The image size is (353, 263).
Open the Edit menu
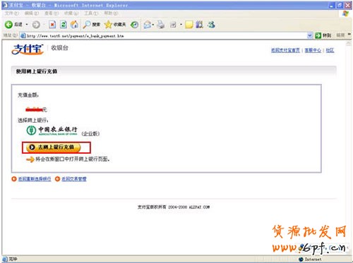coord(32,13)
